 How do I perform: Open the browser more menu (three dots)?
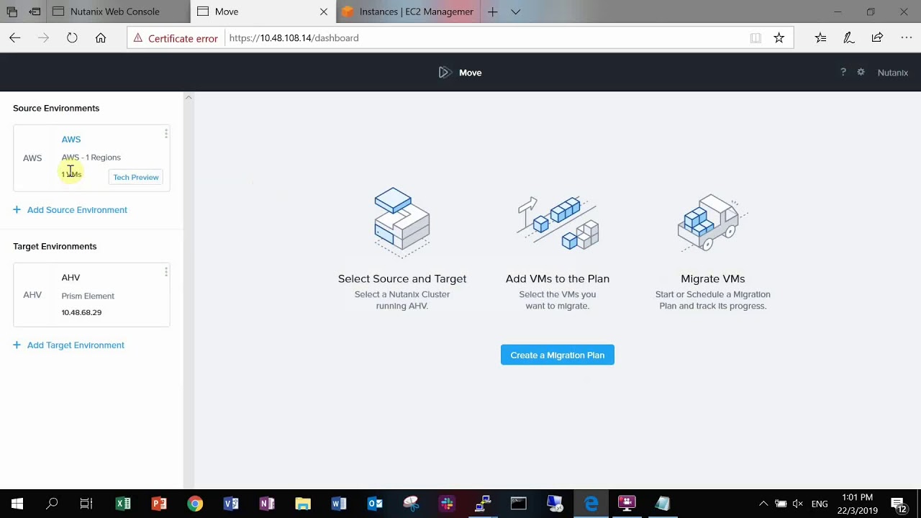click(906, 37)
